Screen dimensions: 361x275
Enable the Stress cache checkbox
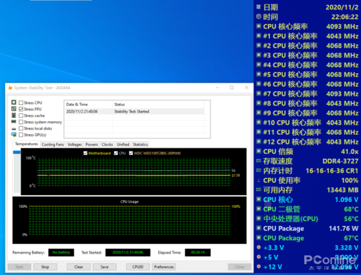pos(21,116)
